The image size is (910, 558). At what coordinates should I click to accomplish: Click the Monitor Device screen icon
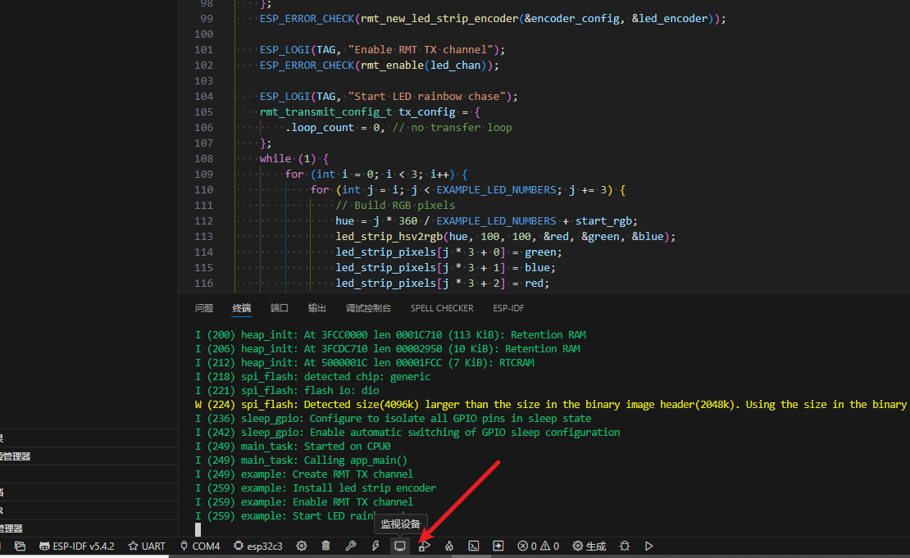400,546
